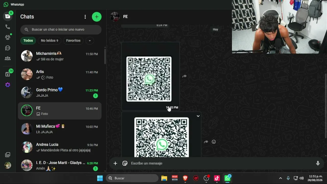Open the taskbar clock showing 11:51 p.m.
327x184 pixels.
click(316, 178)
